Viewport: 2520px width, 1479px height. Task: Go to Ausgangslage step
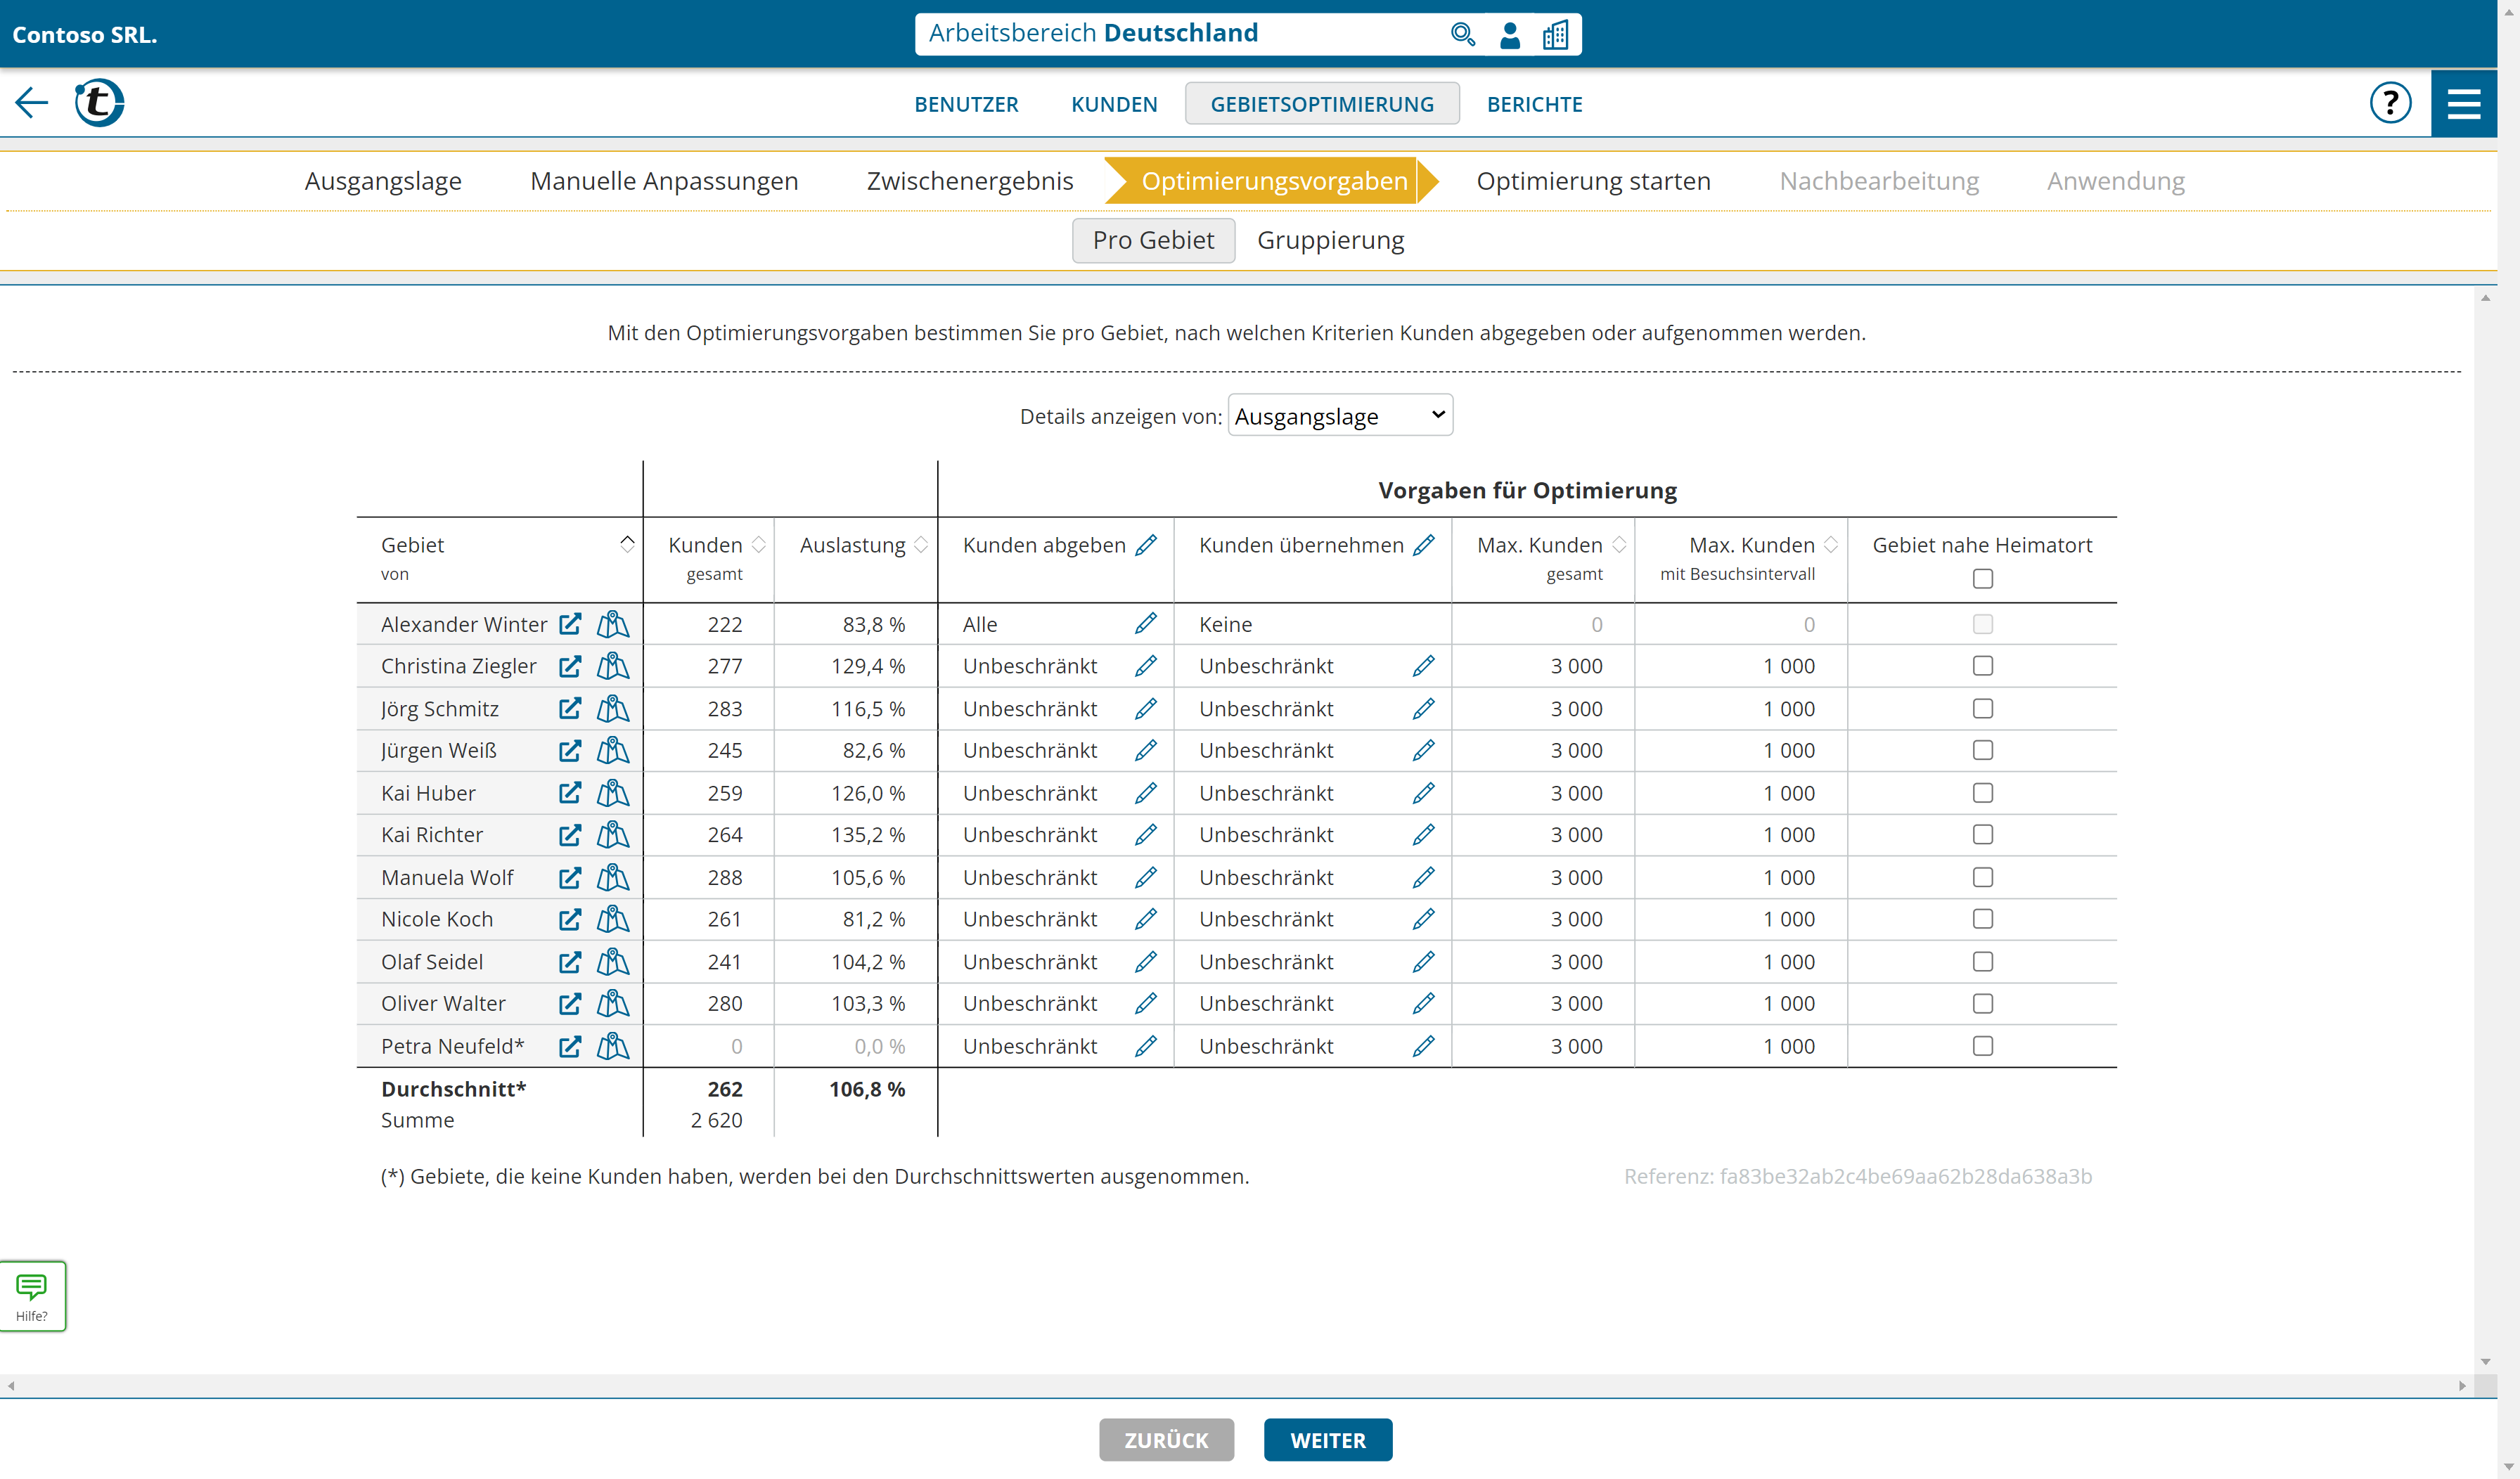pyautogui.click(x=383, y=181)
